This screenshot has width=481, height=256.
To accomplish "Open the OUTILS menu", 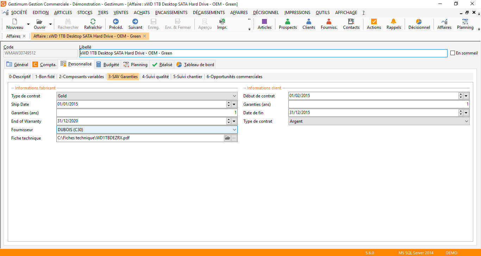I will coord(323,13).
